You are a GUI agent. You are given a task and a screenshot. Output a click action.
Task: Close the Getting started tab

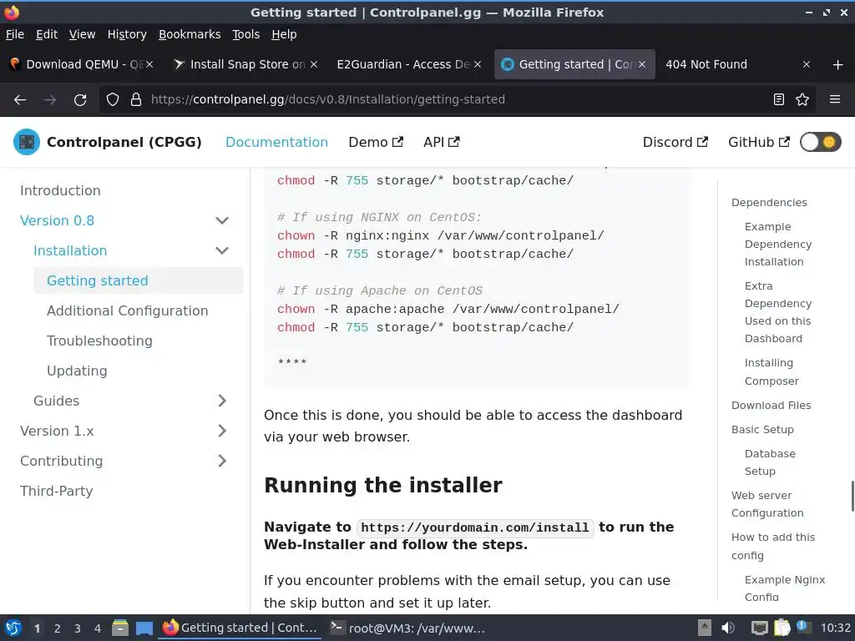click(642, 64)
